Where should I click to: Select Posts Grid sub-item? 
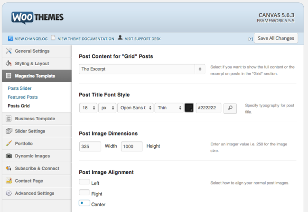click(19, 106)
